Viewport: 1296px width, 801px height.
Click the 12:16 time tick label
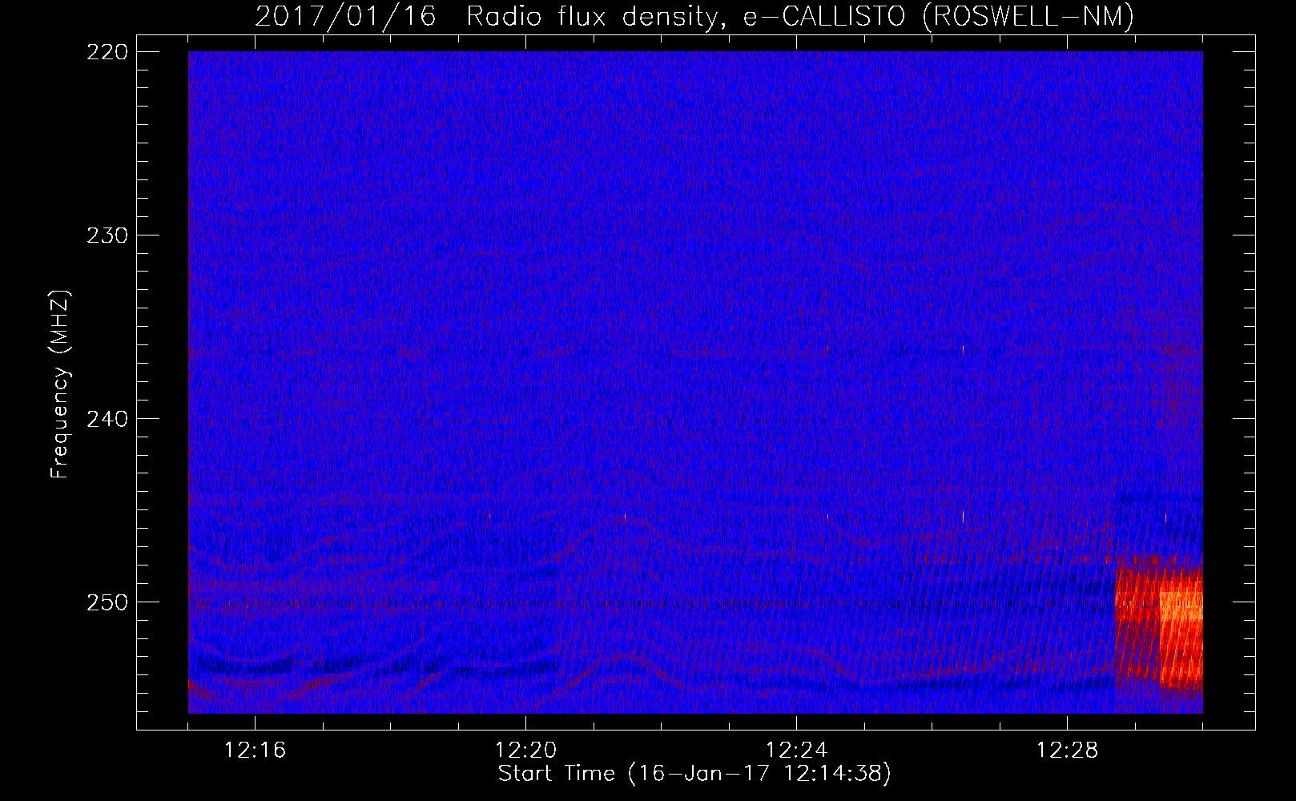[x=255, y=750]
